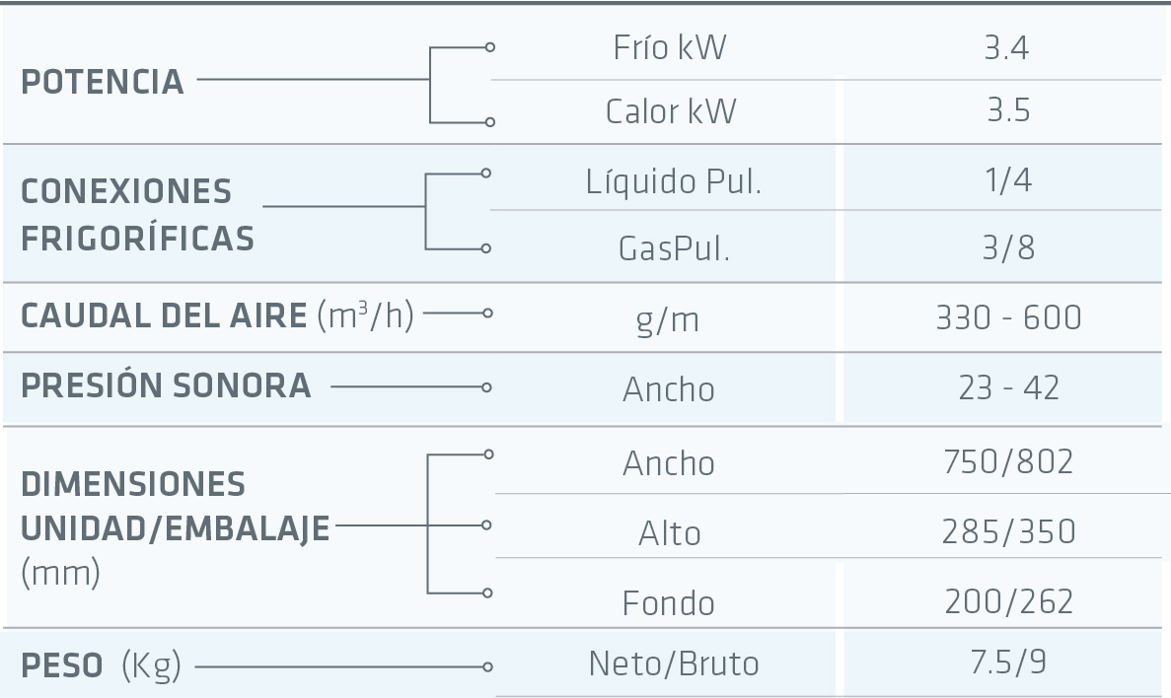Click the CAUDAL DEL AIRE heading

coord(164,315)
